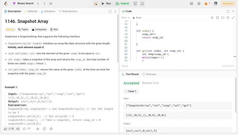
Task: Show the Hint
Action: point(54,29)
